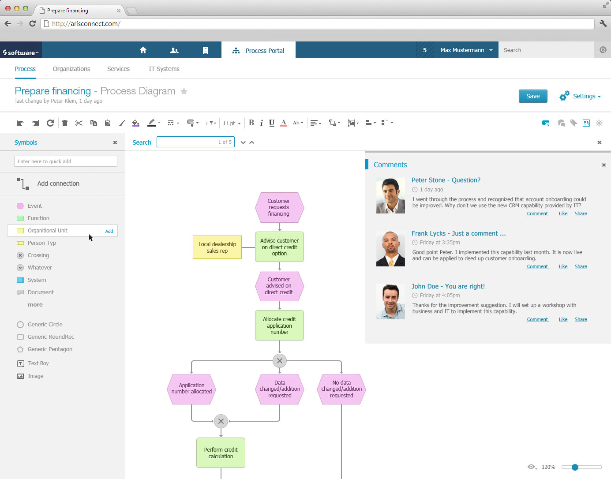Click the quick add symbol input field

tap(66, 161)
